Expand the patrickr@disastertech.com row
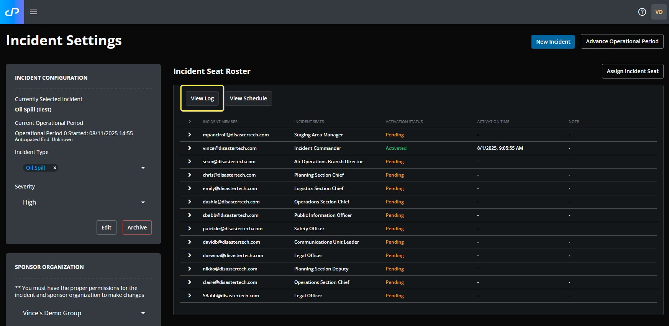 (189, 229)
